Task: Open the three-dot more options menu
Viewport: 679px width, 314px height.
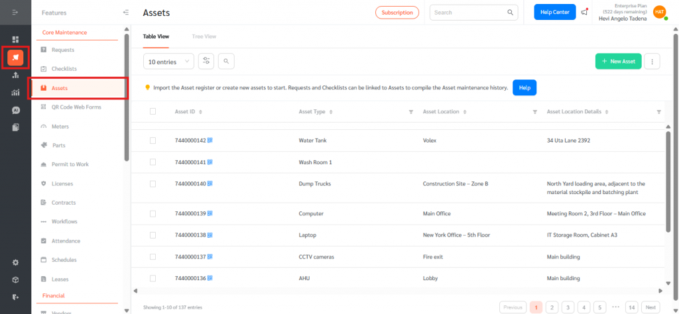Action: click(652, 61)
